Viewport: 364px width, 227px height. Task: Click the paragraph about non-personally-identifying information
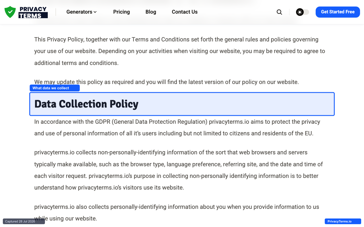click(x=179, y=170)
